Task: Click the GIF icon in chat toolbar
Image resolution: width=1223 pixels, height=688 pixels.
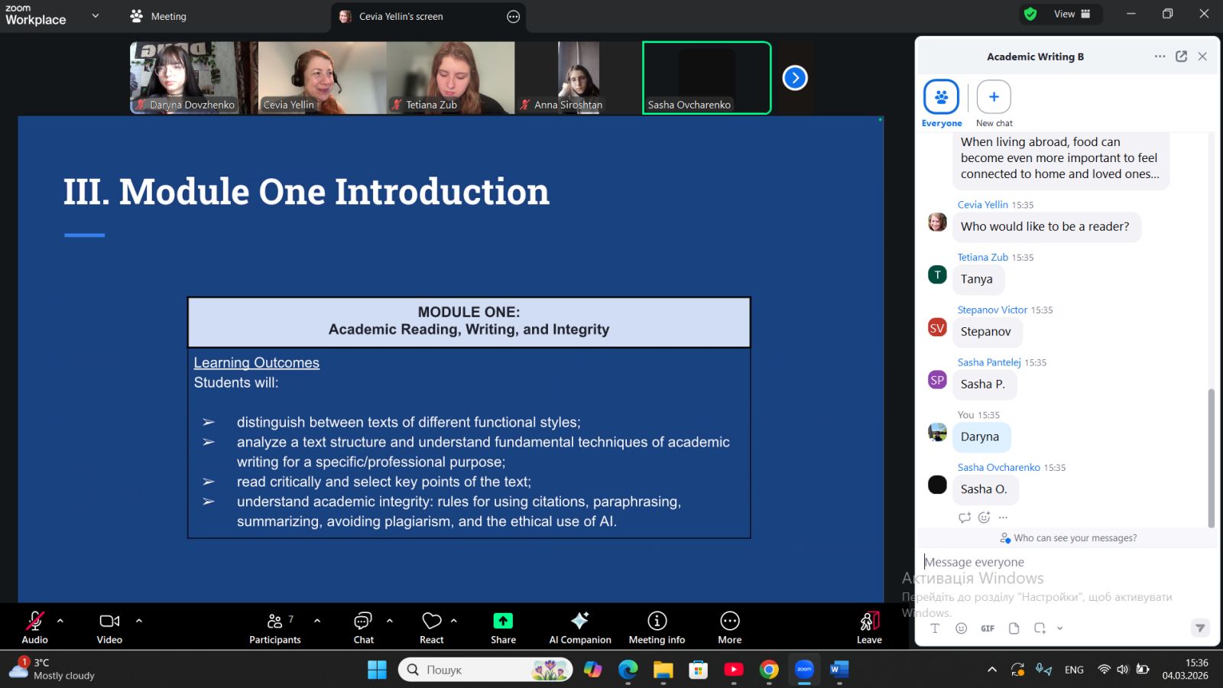Action: pyautogui.click(x=988, y=628)
